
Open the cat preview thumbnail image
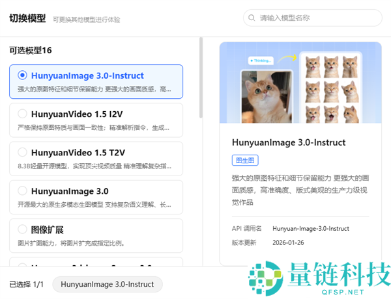(300, 83)
